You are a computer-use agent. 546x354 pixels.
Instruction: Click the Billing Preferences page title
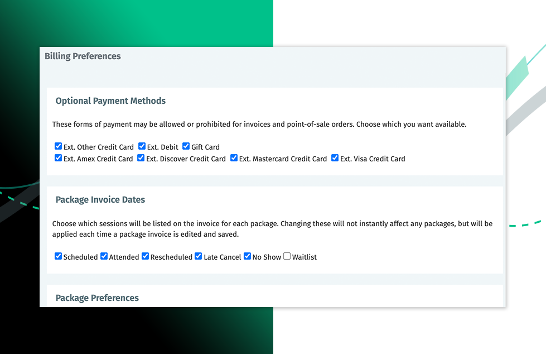(83, 56)
